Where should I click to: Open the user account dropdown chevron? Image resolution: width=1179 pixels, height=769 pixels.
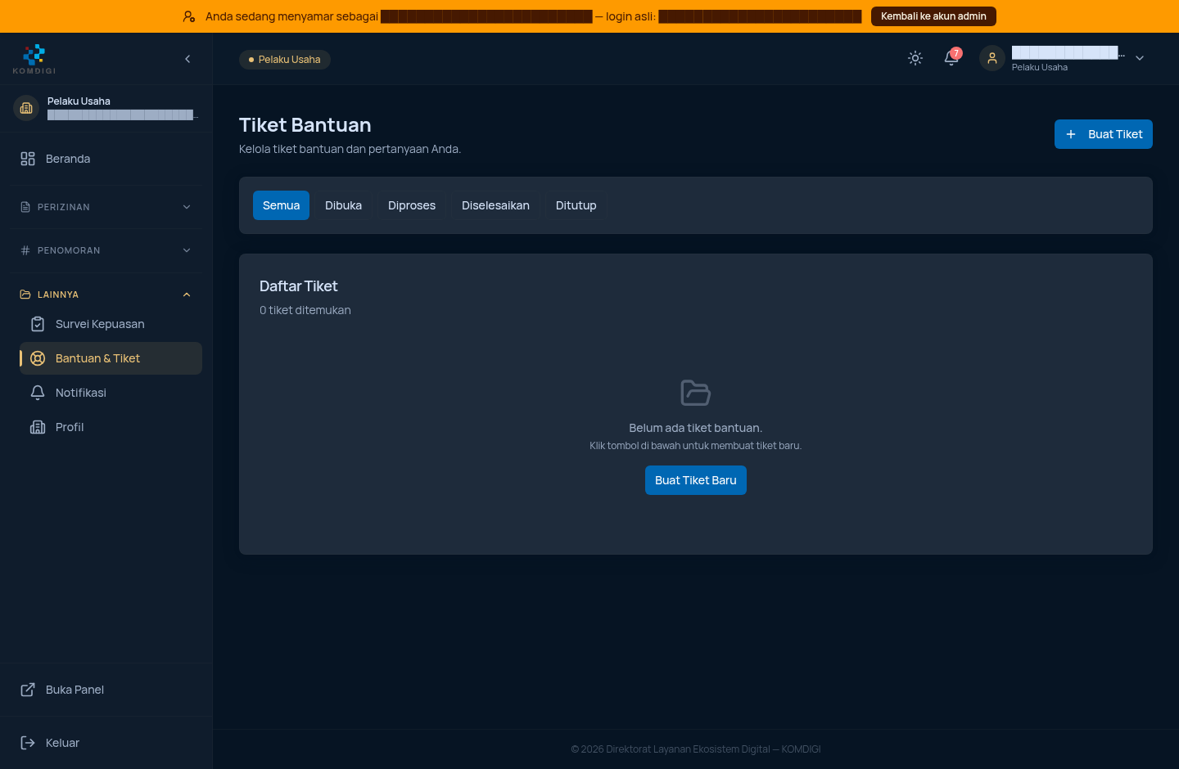tap(1140, 58)
